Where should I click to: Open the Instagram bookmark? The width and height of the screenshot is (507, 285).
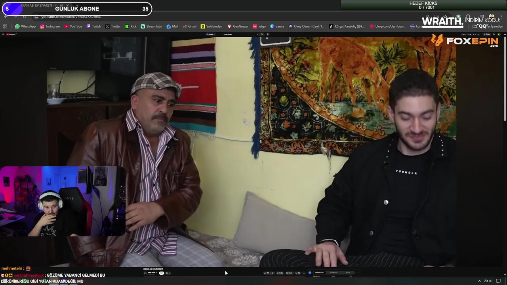pos(50,26)
